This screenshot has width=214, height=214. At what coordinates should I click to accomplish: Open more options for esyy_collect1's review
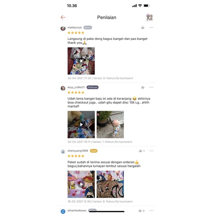click(x=151, y=87)
